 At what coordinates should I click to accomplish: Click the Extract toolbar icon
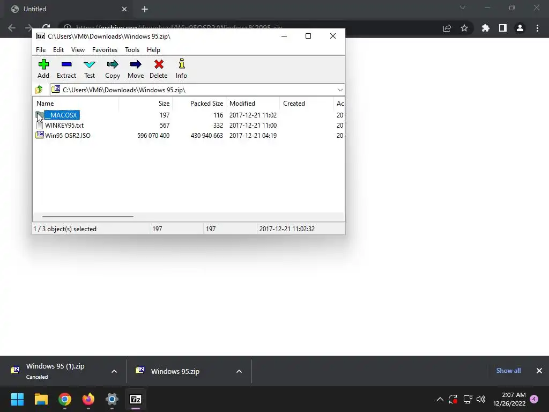(x=66, y=69)
